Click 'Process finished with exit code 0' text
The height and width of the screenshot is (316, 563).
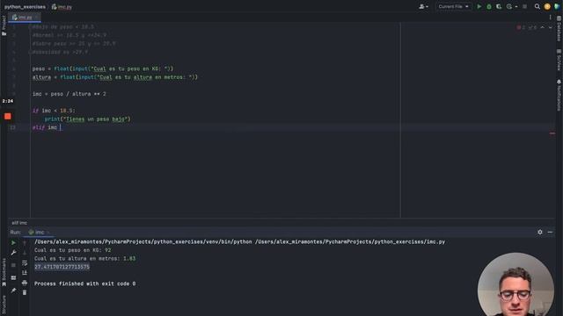pos(84,284)
